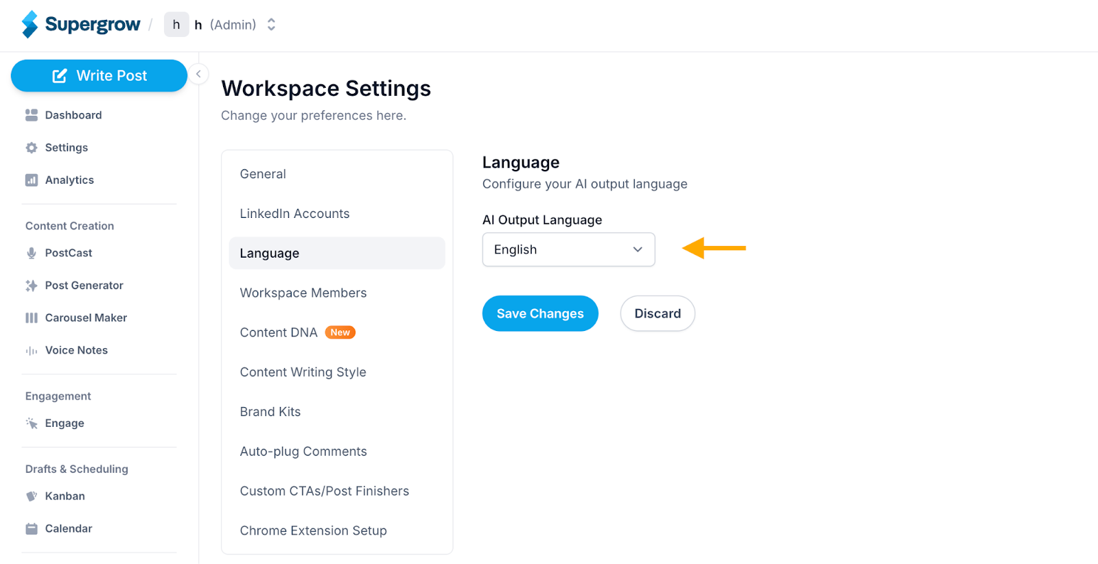1098x564 pixels.
Task: Switch to Auto-plug Comments tab
Action: point(337,452)
